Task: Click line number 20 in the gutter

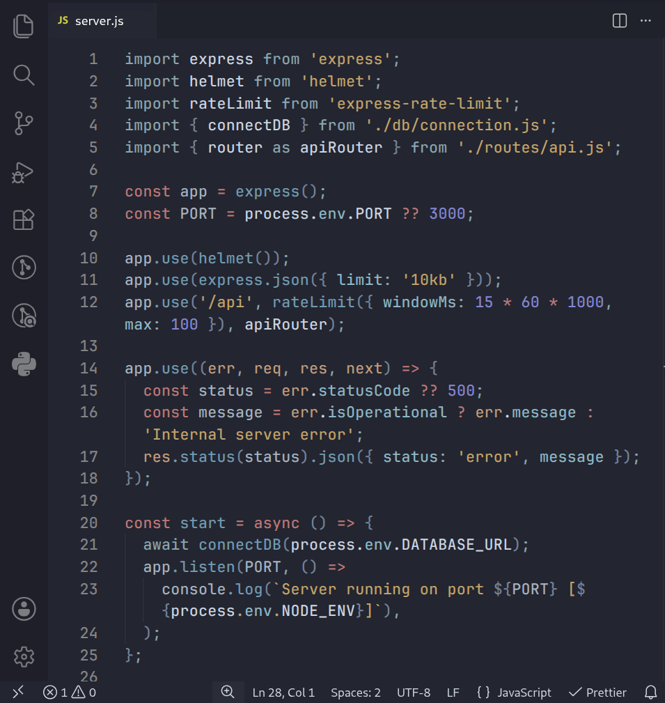Action: coord(88,523)
